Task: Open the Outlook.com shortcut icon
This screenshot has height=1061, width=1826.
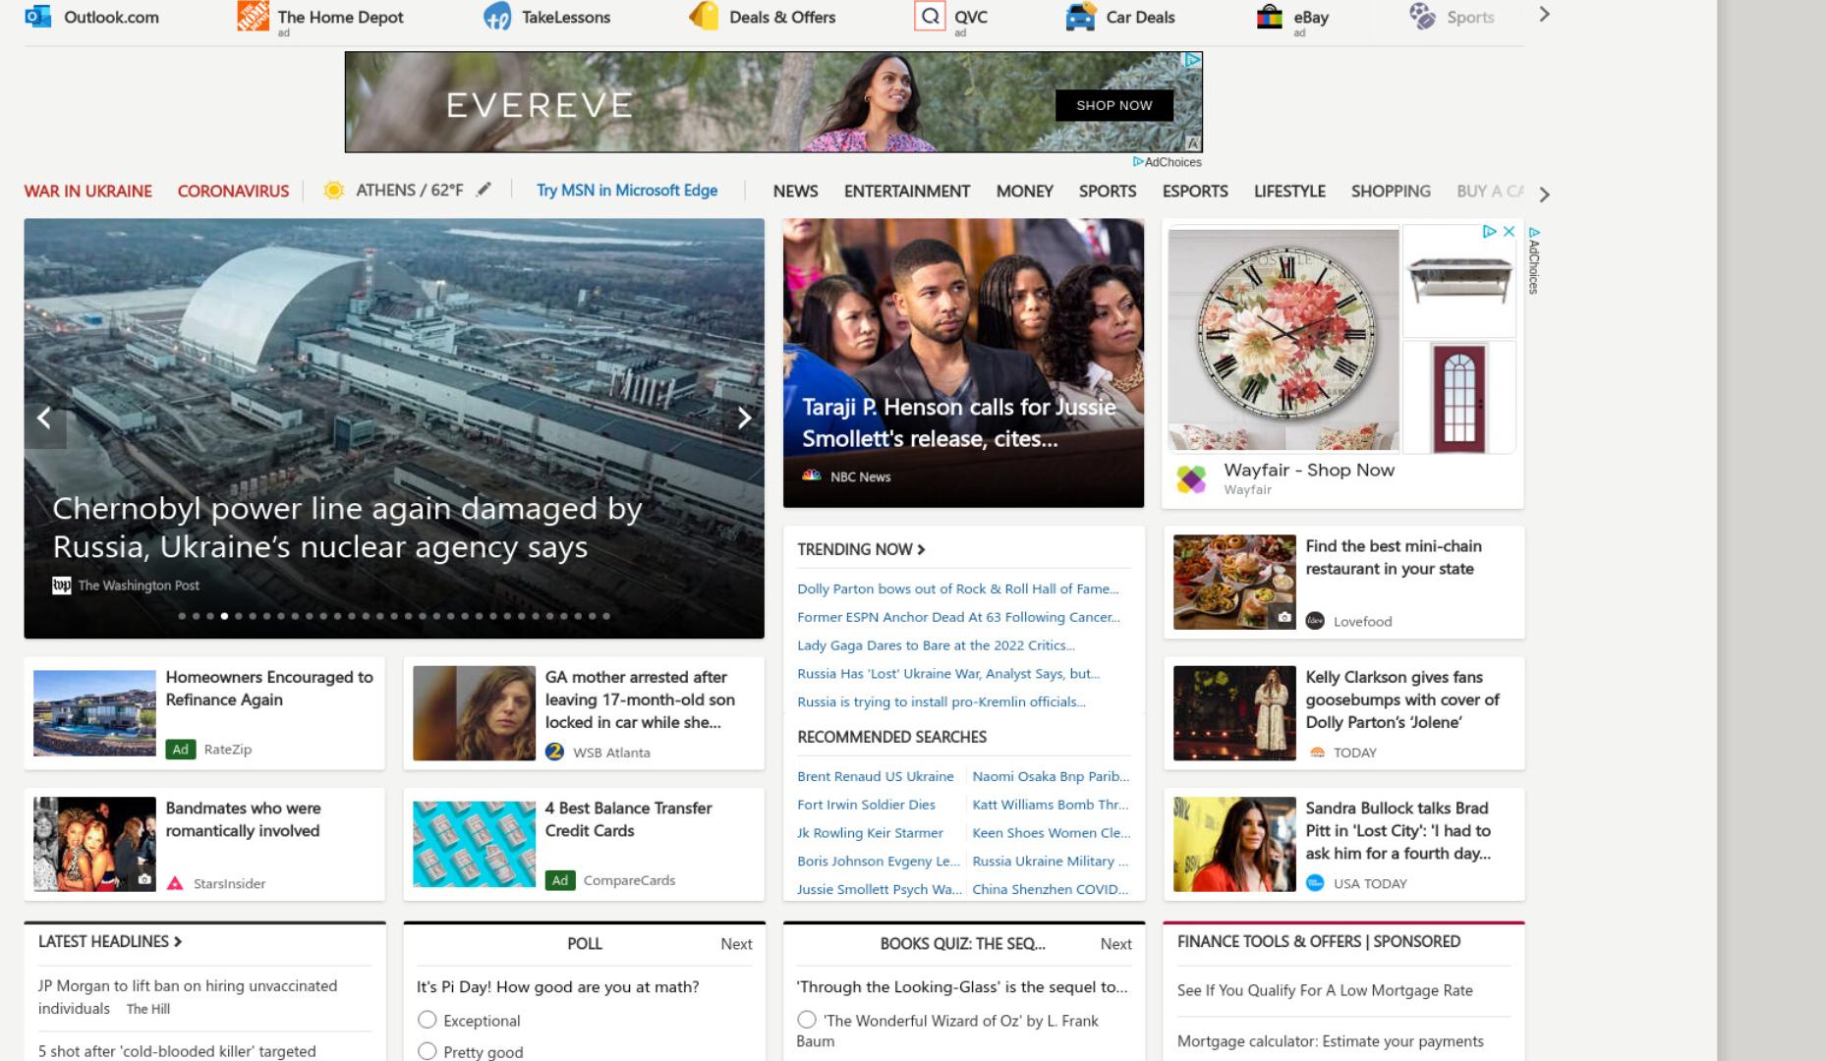Action: tap(37, 16)
